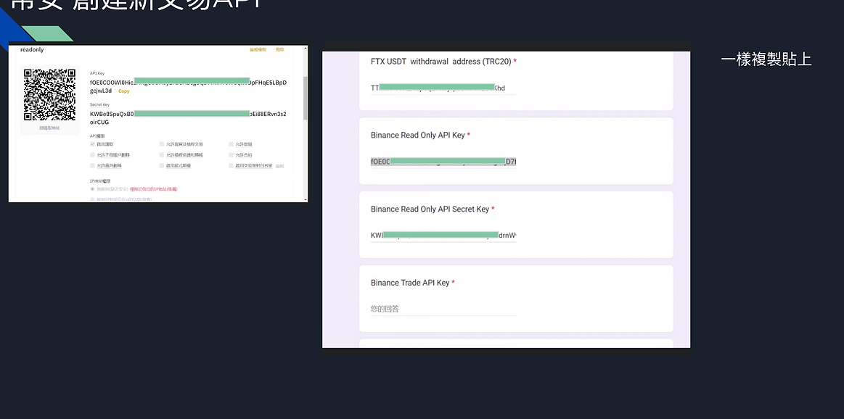The width and height of the screenshot is (844, 419).
Task: Select unrestricted IP access radio button
Action: pyautogui.click(x=93, y=189)
